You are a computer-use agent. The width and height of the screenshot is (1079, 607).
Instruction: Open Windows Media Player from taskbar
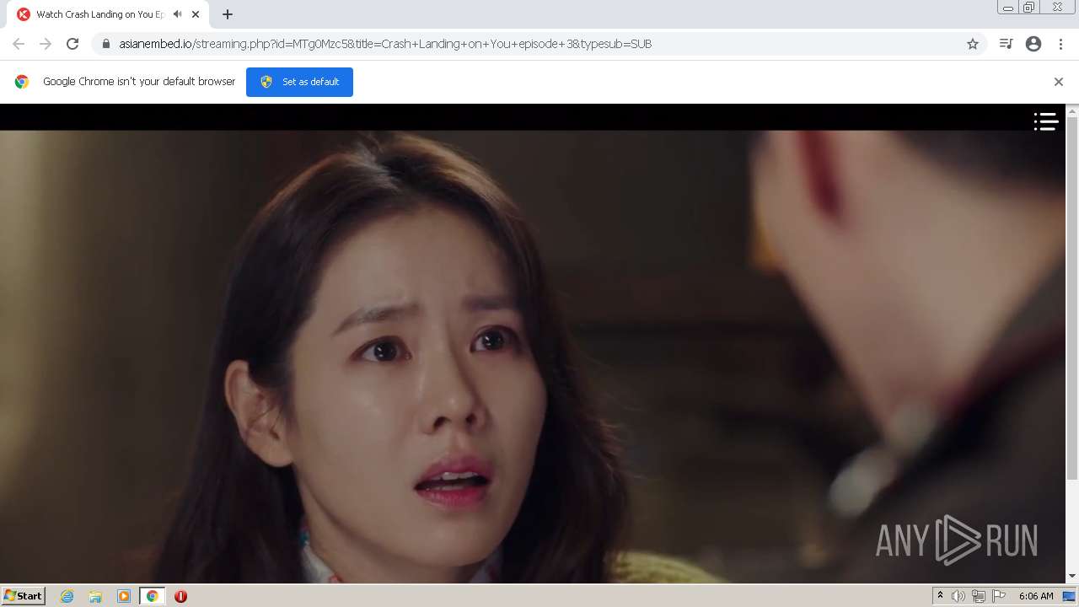pos(124,596)
